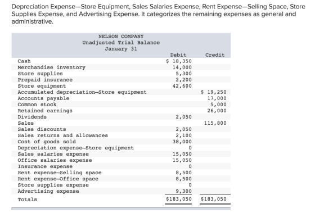Select the Sales salaries expense label

(x=53, y=155)
